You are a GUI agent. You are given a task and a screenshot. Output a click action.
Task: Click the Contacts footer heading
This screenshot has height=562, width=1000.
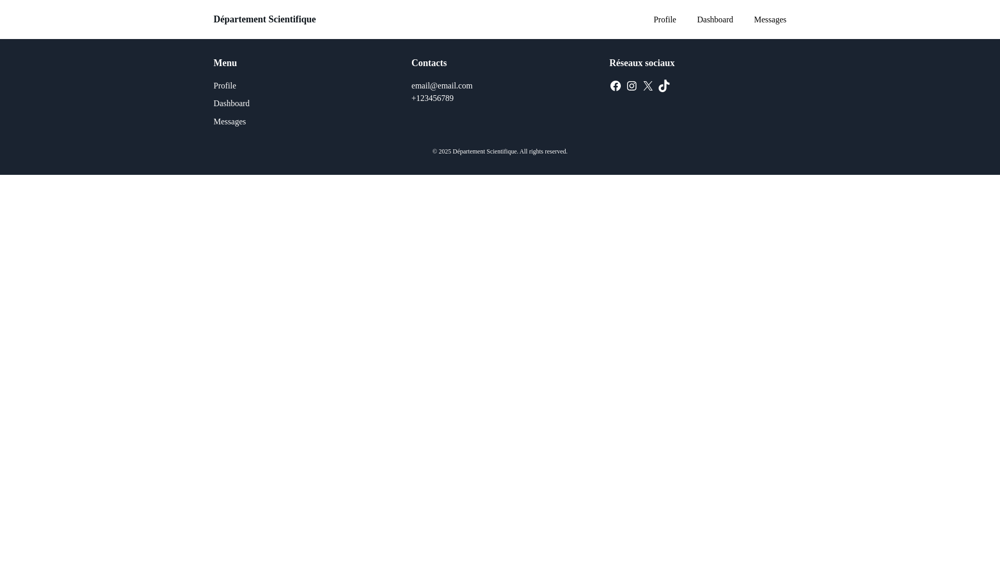click(x=429, y=63)
